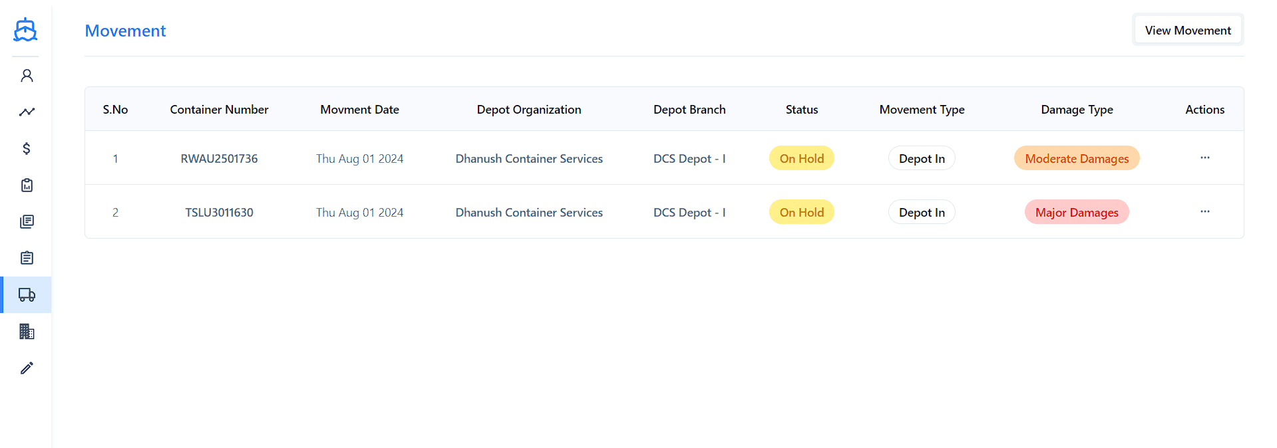1277x448 pixels.
Task: Open the clipboard list sidebar icon
Action: 27,258
